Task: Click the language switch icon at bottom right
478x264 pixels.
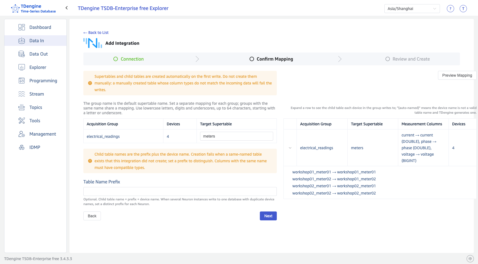Action: coord(470,259)
